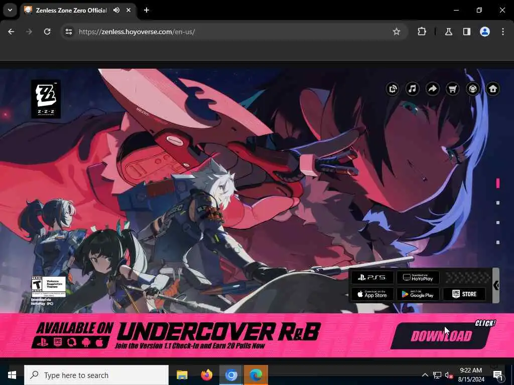Open the Windows Start menu
The width and height of the screenshot is (514, 385).
12,375
